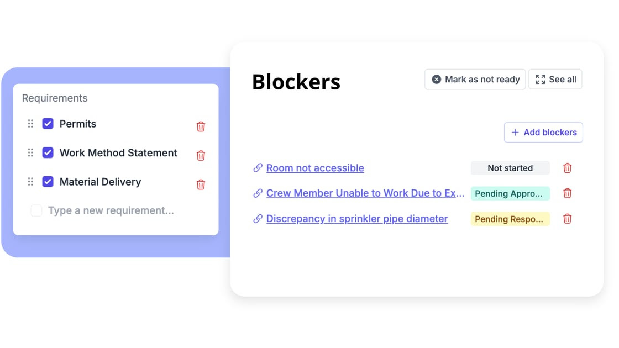Click the Pending Appro... status badge
619x348 pixels.
click(510, 193)
